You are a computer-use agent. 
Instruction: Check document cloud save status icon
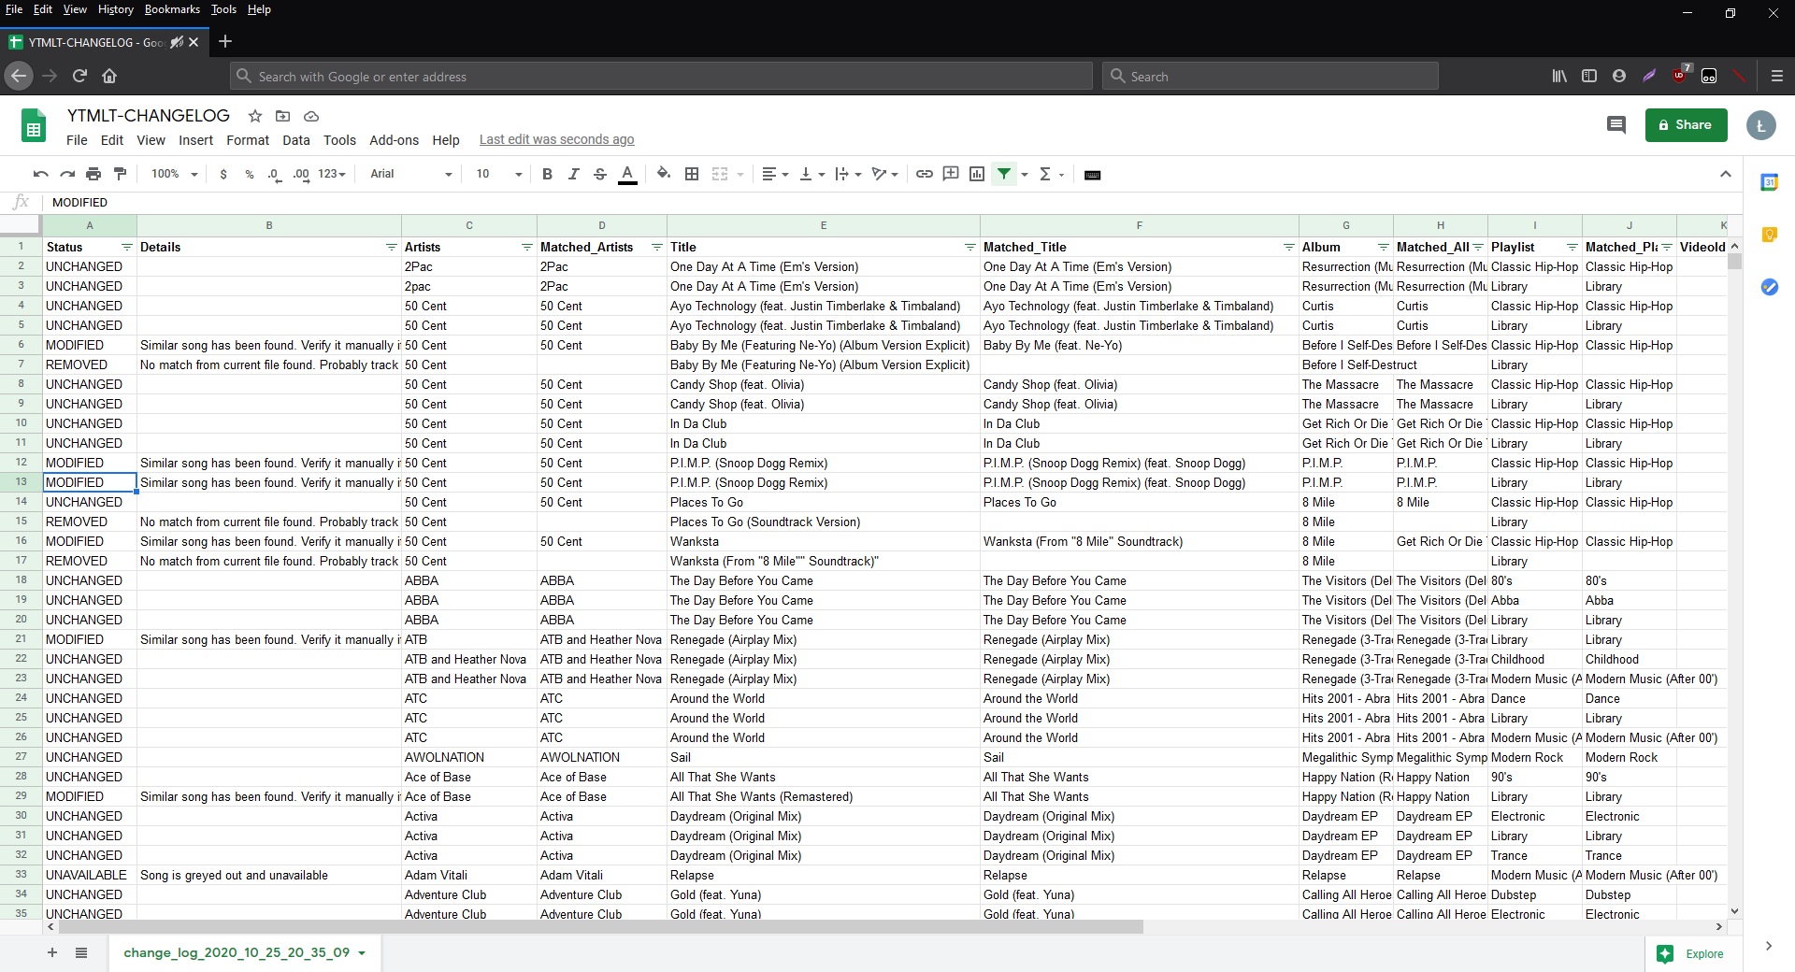click(x=311, y=116)
